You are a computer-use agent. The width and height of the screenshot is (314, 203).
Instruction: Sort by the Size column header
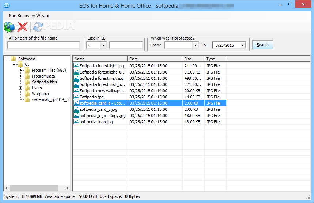(193, 59)
